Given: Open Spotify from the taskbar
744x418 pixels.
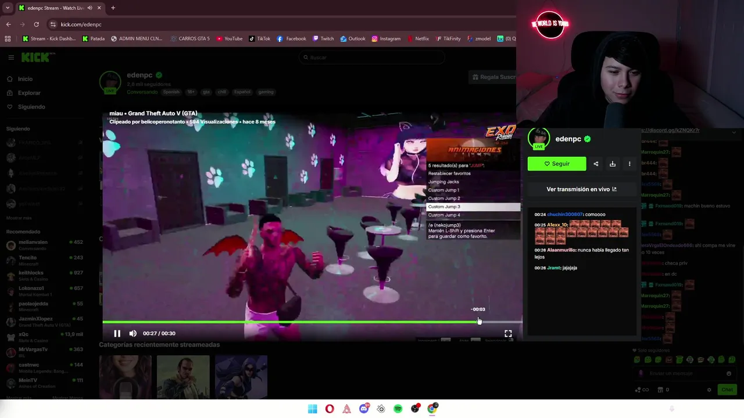Looking at the screenshot, I should pos(398,409).
